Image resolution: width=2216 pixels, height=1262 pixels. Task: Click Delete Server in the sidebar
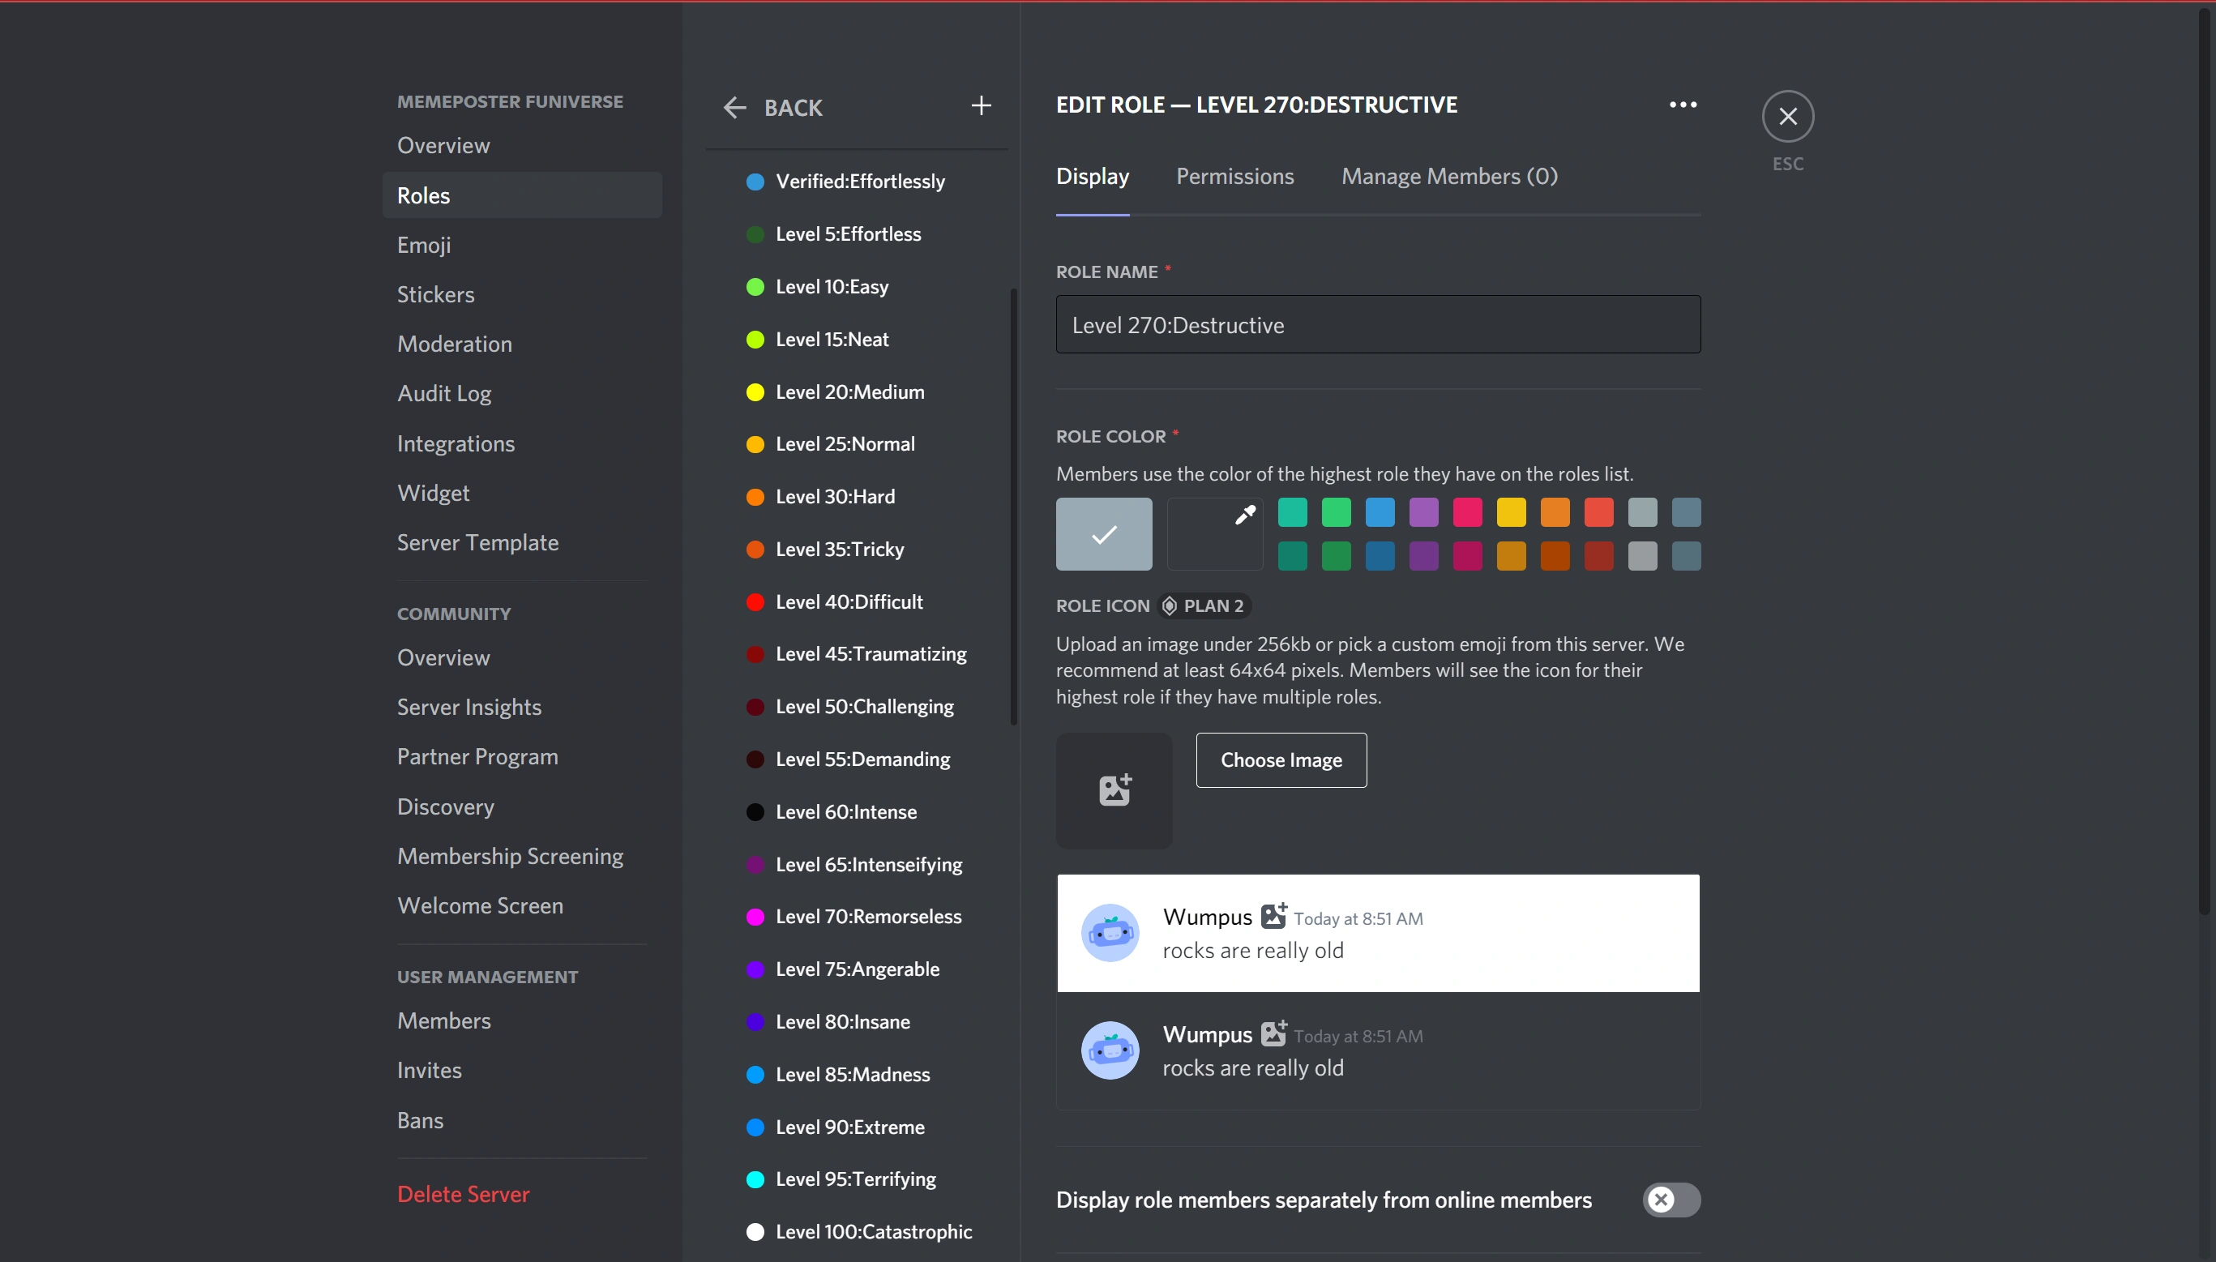pyautogui.click(x=463, y=1194)
